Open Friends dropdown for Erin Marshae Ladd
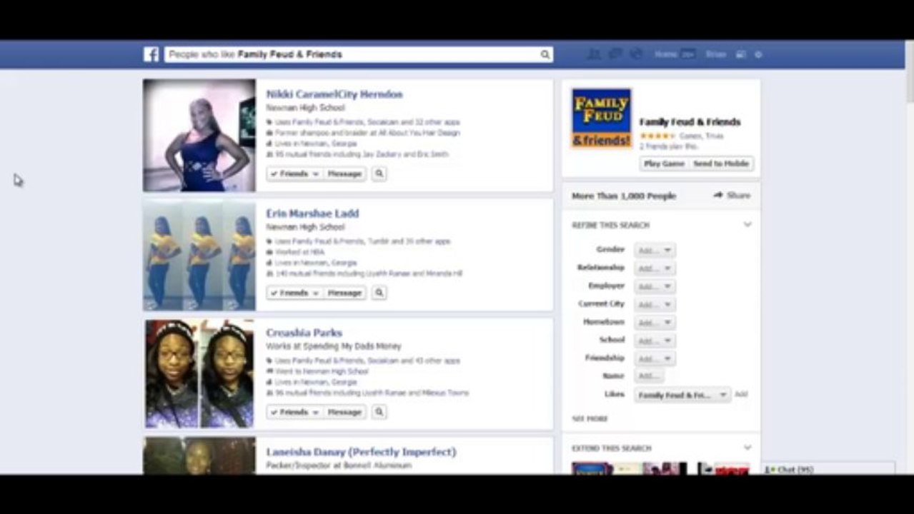 click(x=294, y=293)
